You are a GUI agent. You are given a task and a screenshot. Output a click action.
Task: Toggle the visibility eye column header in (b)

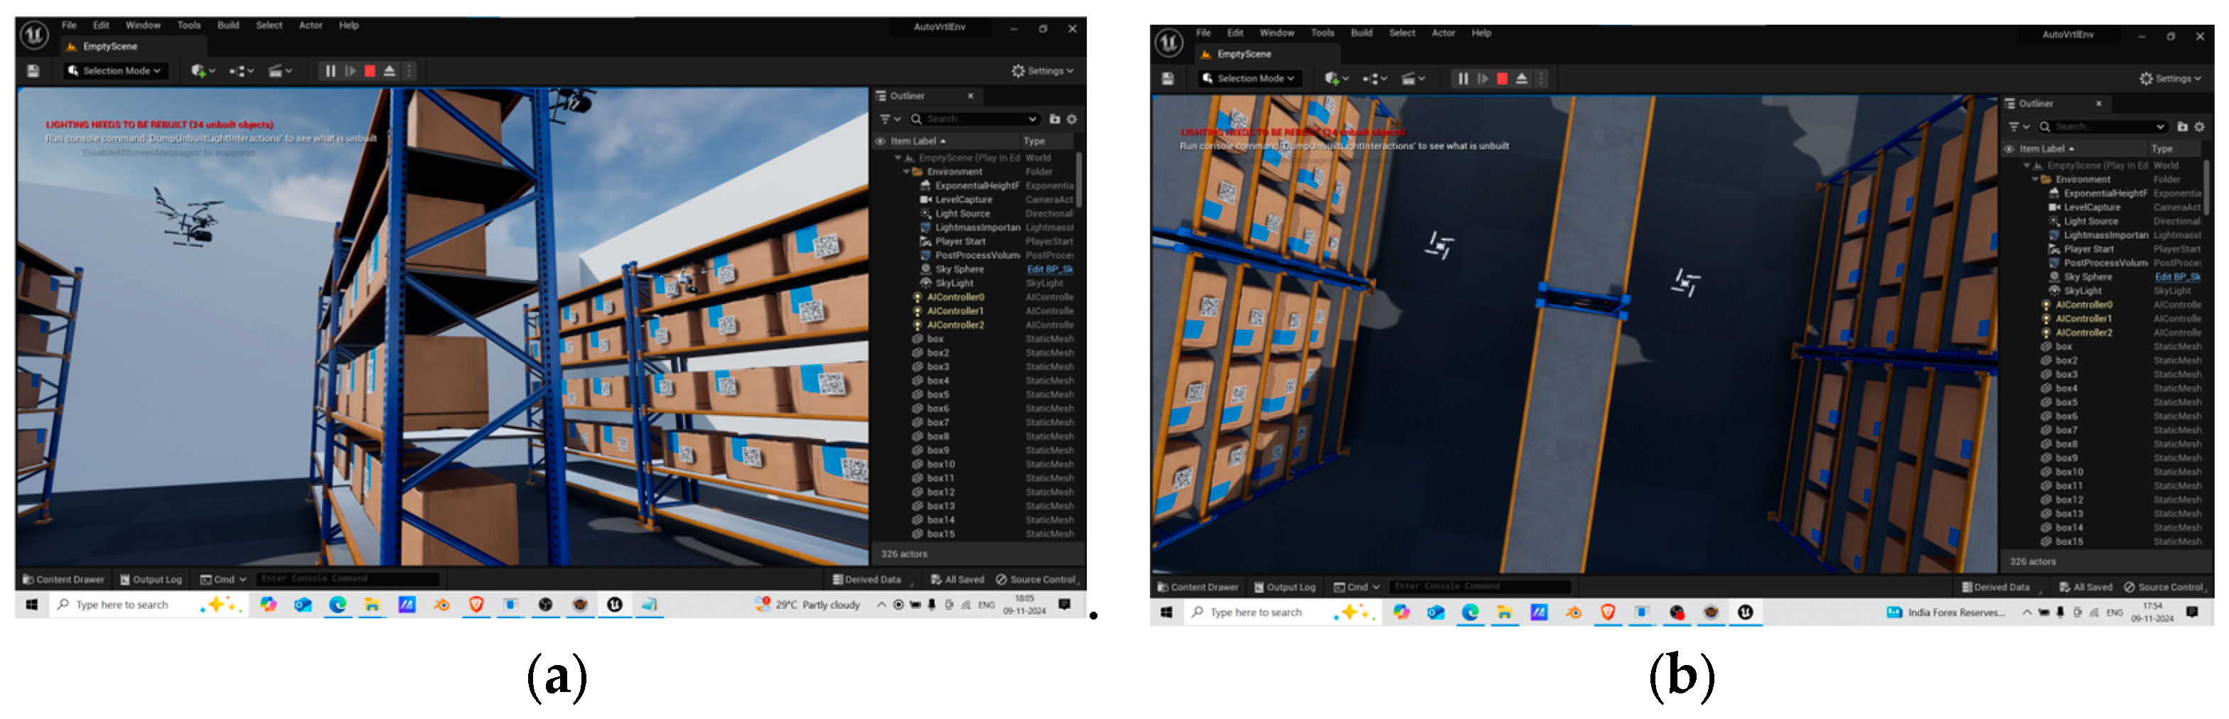coord(2009,148)
